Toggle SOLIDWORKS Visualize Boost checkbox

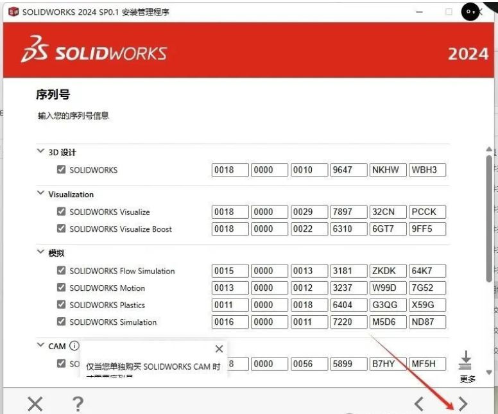[x=61, y=229]
